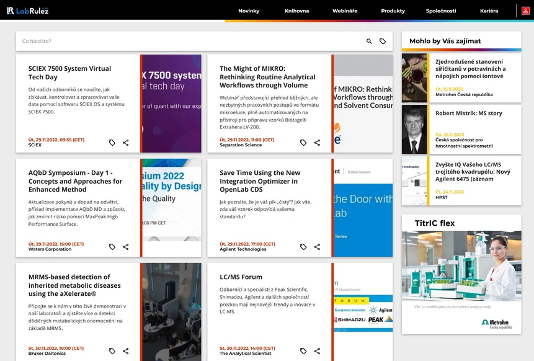Share the MRMS-based detection card
Viewport: 534px width, 361px height.
126,351
